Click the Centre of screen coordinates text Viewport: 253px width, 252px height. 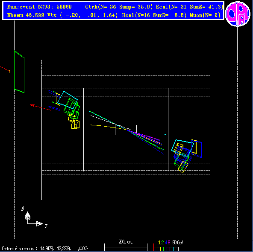45,249
